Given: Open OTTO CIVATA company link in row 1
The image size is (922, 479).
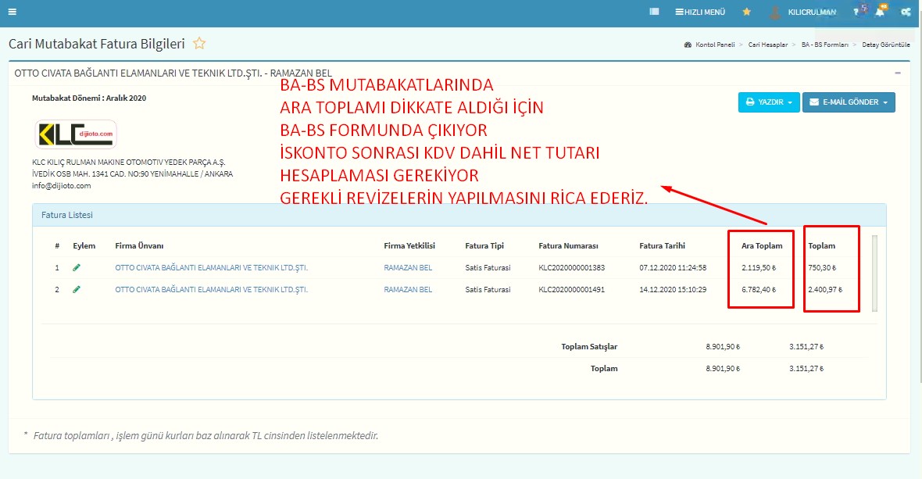Looking at the screenshot, I should point(211,268).
